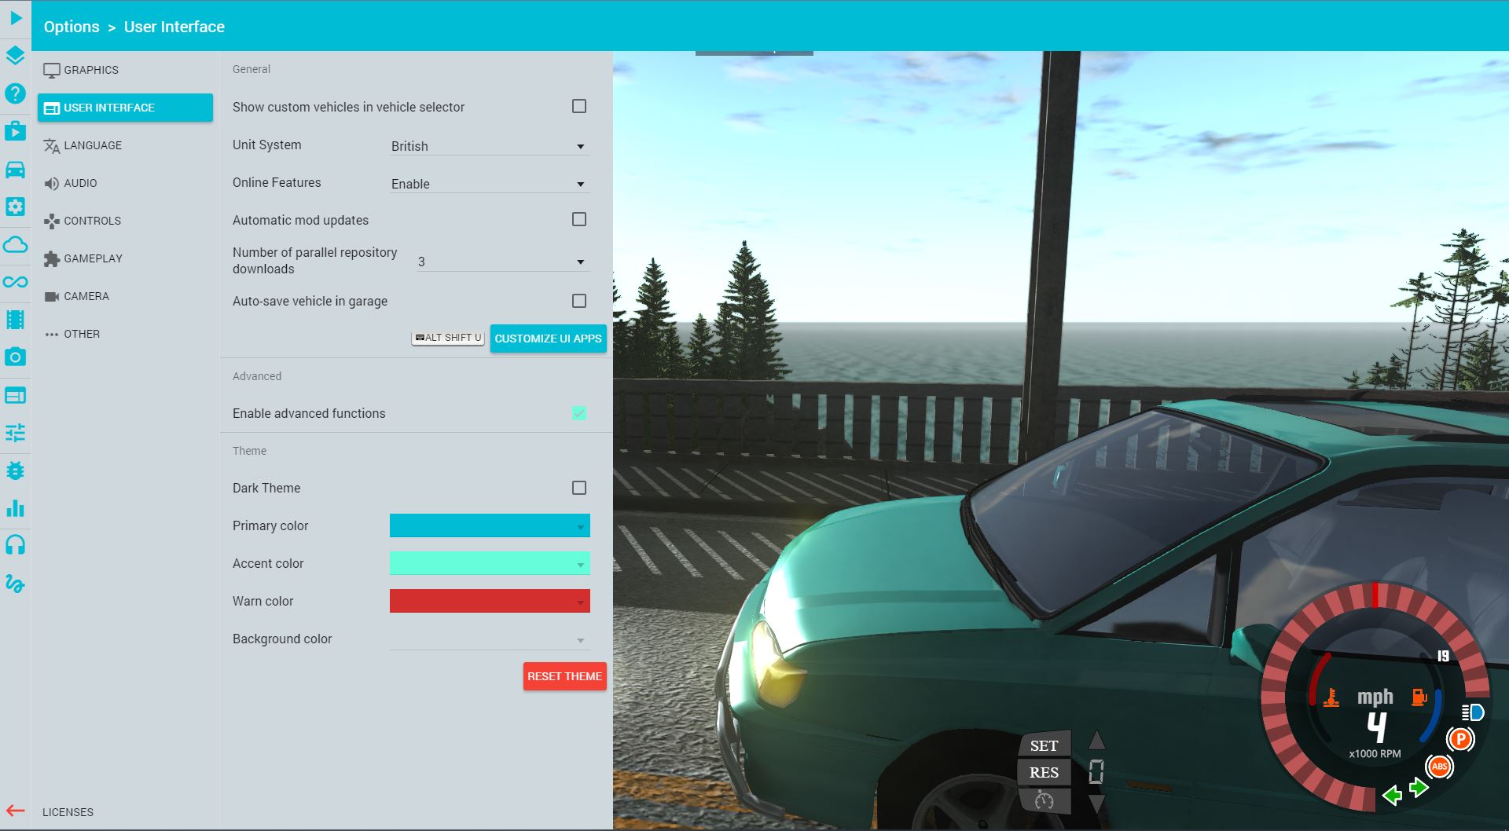Click the parking brake P indicator
This screenshot has width=1509, height=831.
(x=1460, y=739)
